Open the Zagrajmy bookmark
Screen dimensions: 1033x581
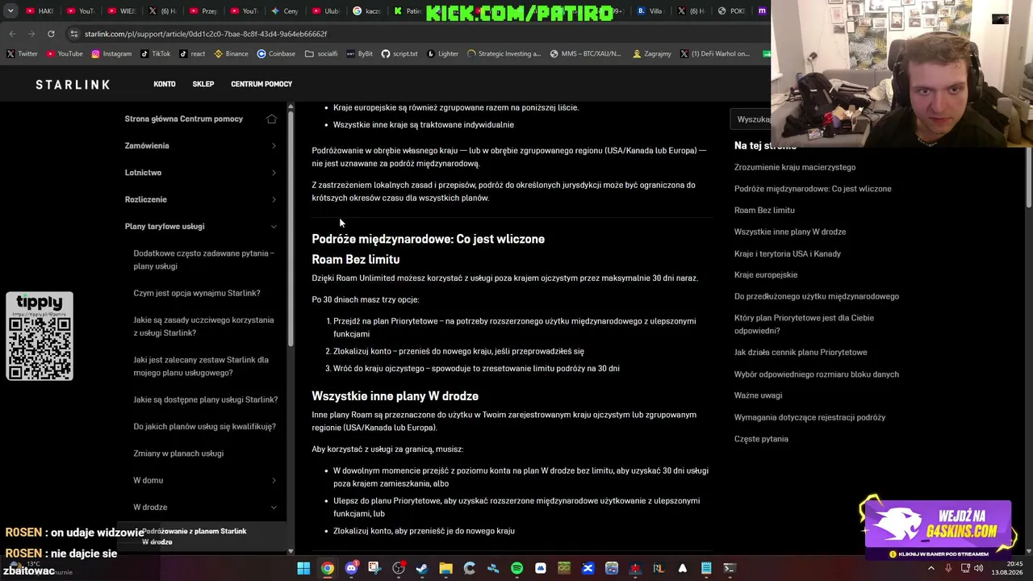(652, 54)
